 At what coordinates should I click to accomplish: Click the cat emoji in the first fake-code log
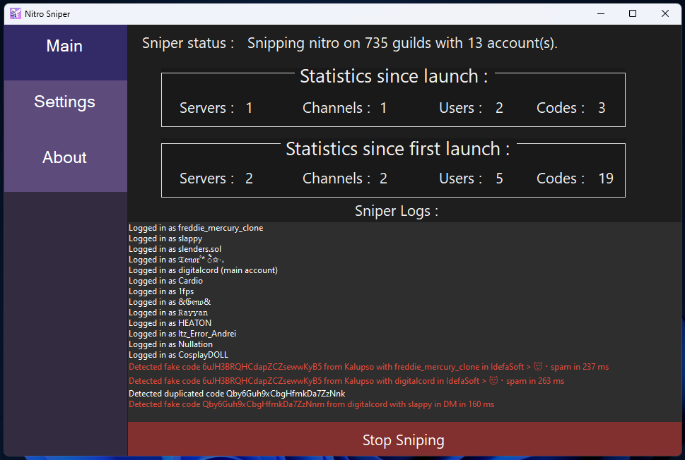[538, 366]
